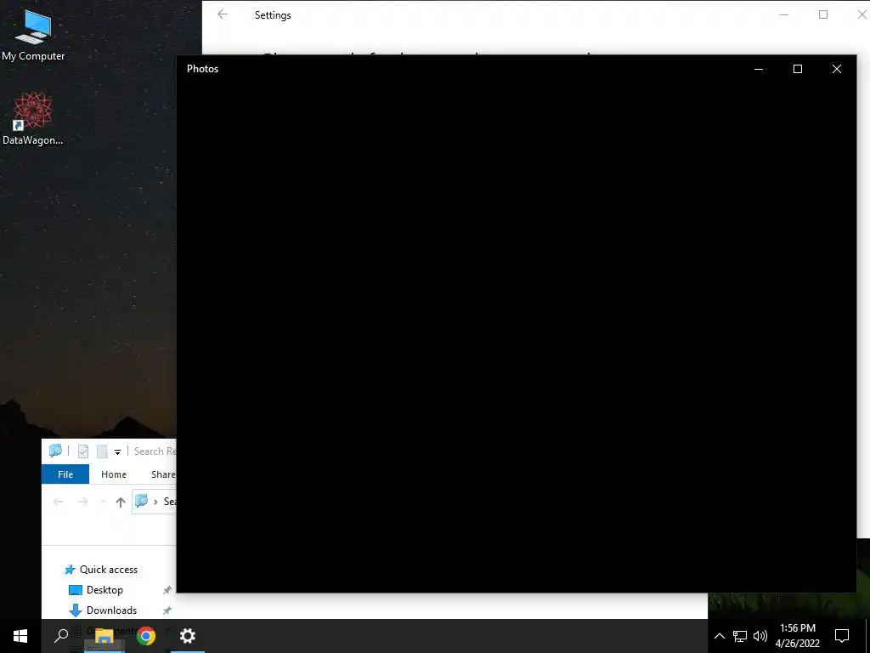Go up one folder level in Explorer
870x653 pixels.
coord(121,502)
